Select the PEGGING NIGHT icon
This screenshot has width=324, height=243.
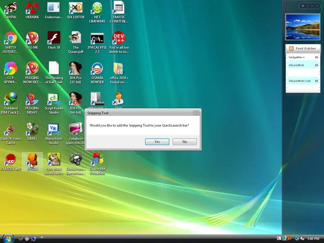click(32, 103)
